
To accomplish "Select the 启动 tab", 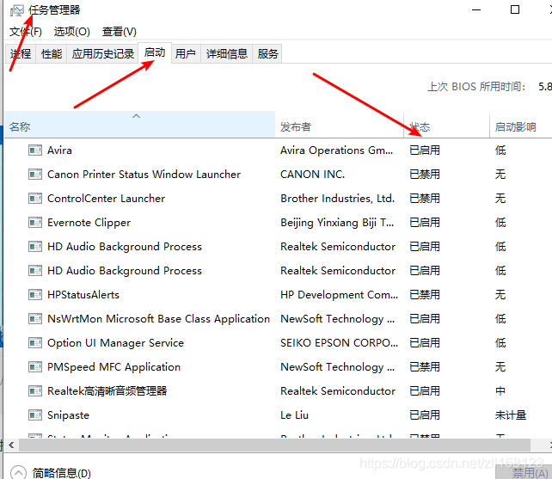I will (155, 52).
